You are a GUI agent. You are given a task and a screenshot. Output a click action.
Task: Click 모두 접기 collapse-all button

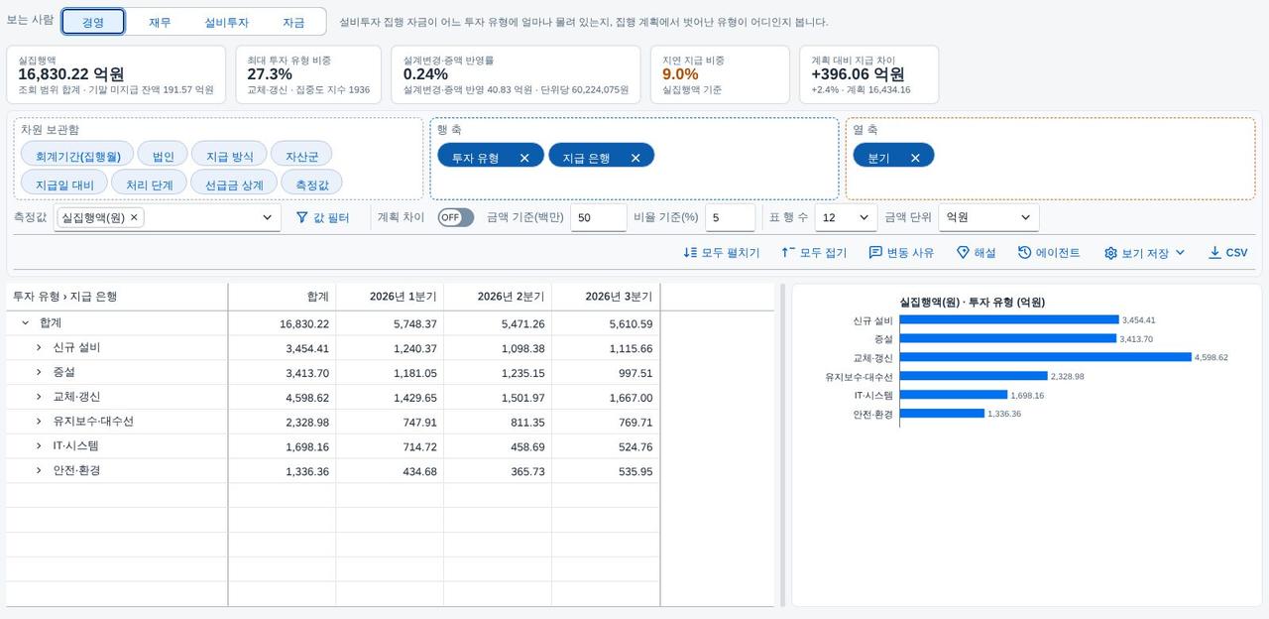[814, 253]
